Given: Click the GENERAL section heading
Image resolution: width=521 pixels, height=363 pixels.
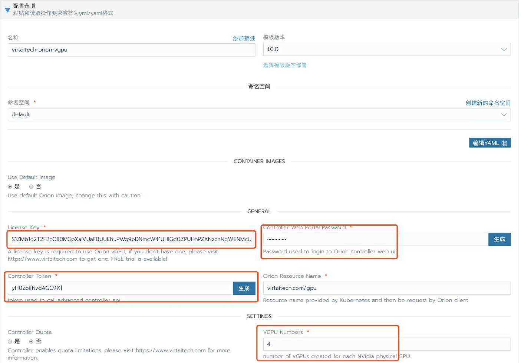Looking at the screenshot, I should coord(259,212).
